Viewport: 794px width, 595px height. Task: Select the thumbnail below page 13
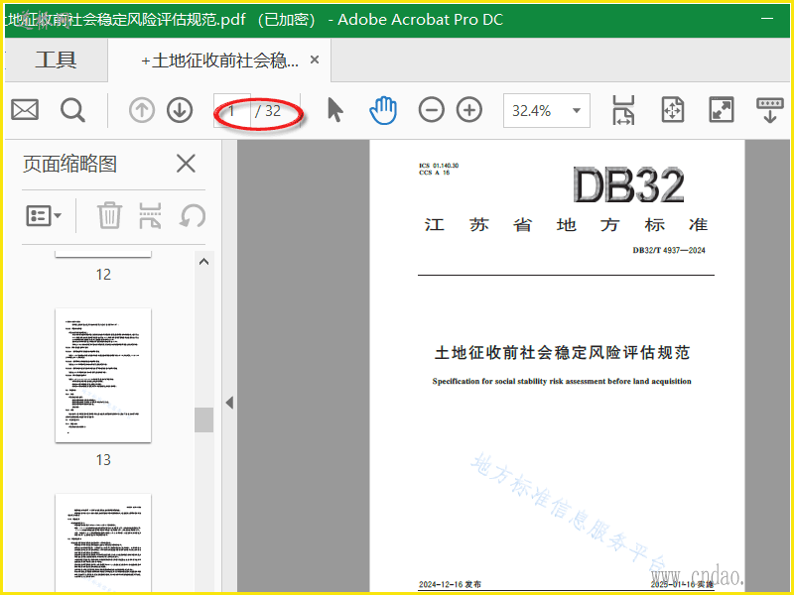(103, 542)
